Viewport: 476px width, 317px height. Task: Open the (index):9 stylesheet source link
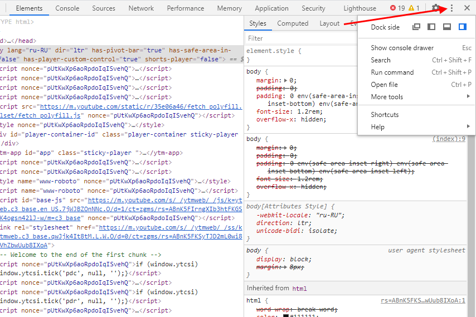pyautogui.click(x=449, y=139)
